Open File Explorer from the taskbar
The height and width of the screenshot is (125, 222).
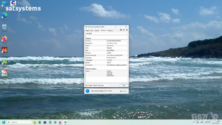click(35, 122)
